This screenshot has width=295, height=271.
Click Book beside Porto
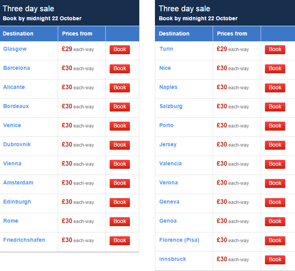click(275, 126)
